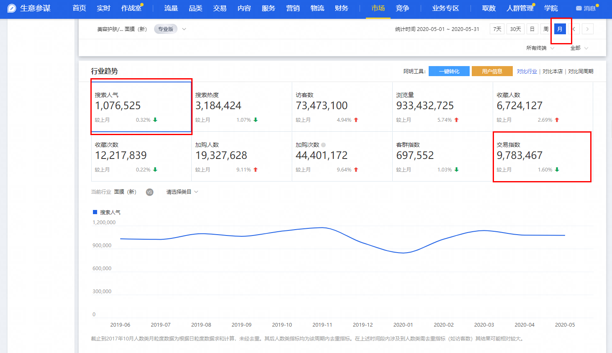
Task: Select the 客群指数 metric card
Action: pyautogui.click(x=443, y=156)
